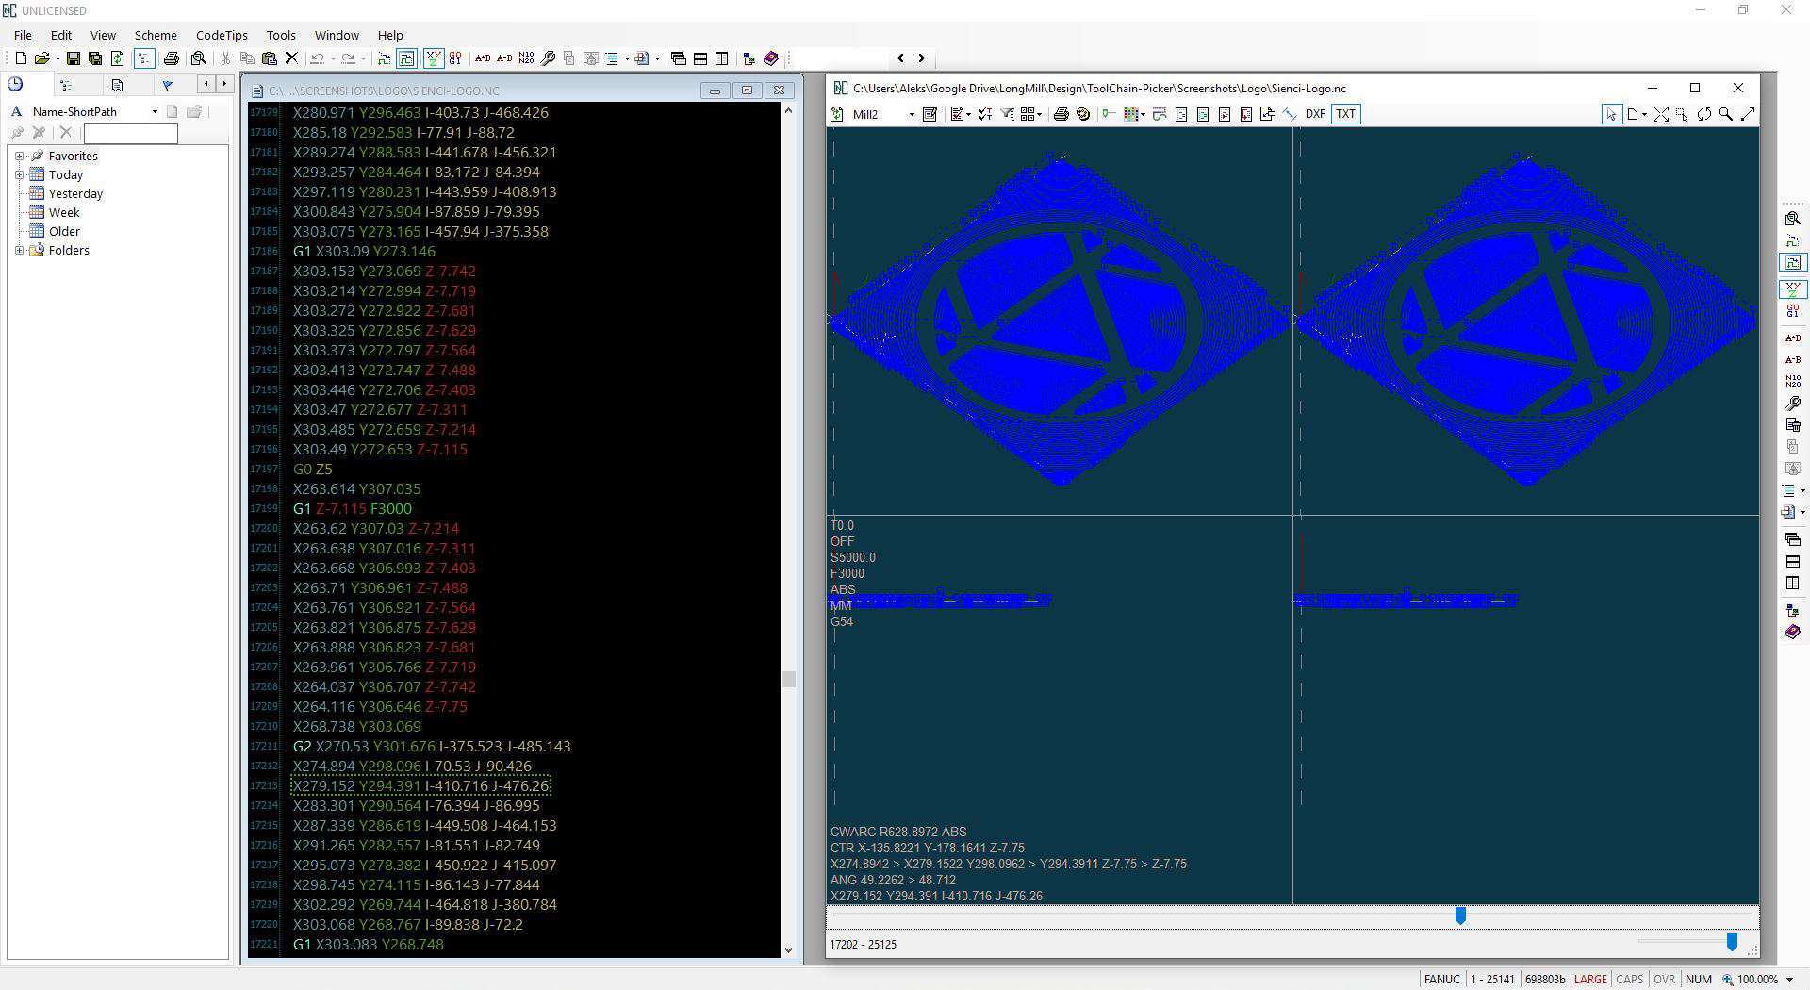Open the view page dropdown arrow in the backplot toolbar
The width and height of the screenshot is (1810, 990).
pyautogui.click(x=1643, y=114)
